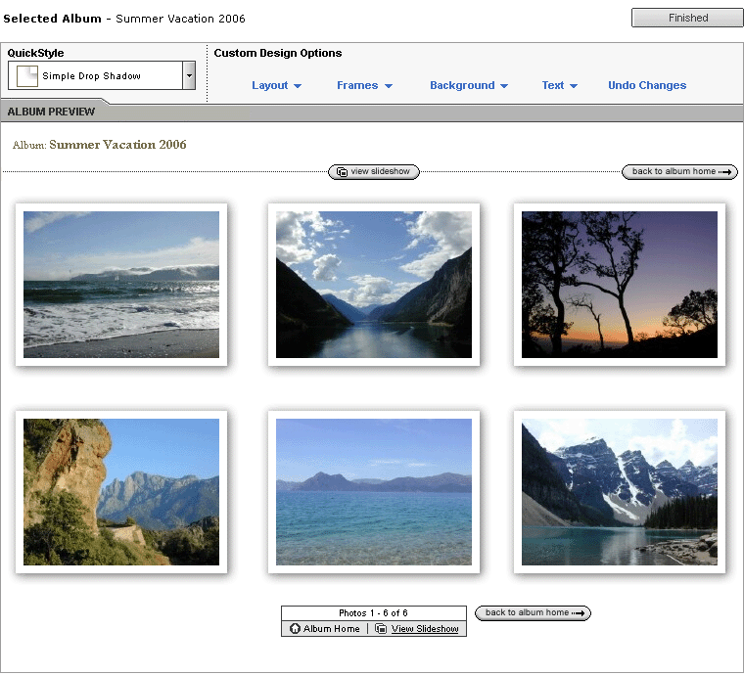Open the rocky cliff and mountains photo
Viewport: 744px width, 675px height.
121,492
